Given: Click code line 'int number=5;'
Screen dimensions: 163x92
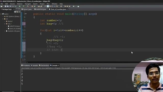Looking at the screenshot, I should click(51, 20).
